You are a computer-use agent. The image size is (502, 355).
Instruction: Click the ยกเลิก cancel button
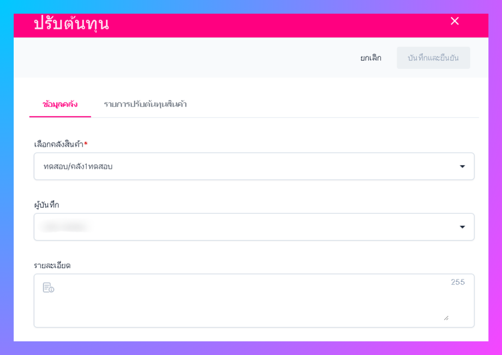[x=370, y=58]
